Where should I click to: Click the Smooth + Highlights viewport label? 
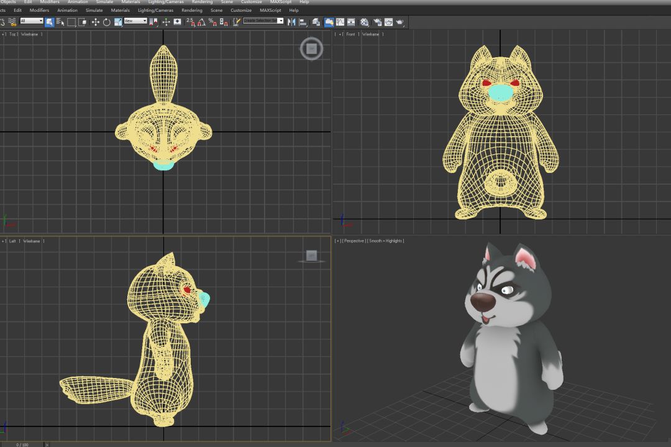pyautogui.click(x=385, y=241)
